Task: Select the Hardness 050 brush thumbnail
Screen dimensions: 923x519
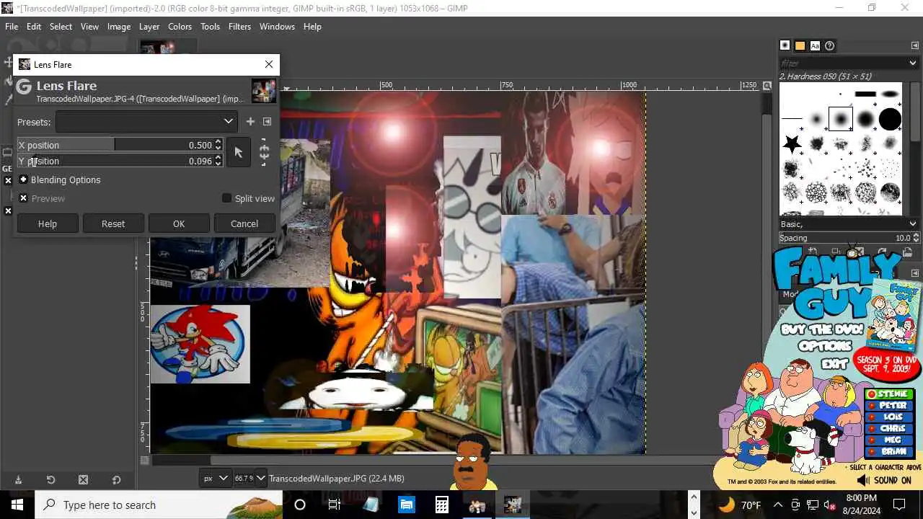Action: tap(841, 119)
